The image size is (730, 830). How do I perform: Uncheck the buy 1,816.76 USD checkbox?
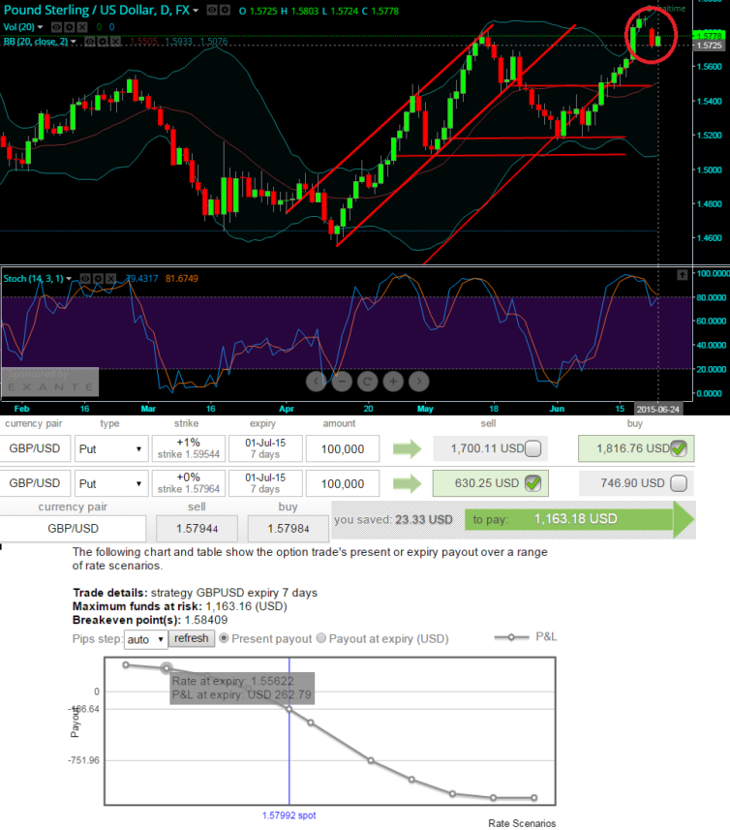point(679,448)
